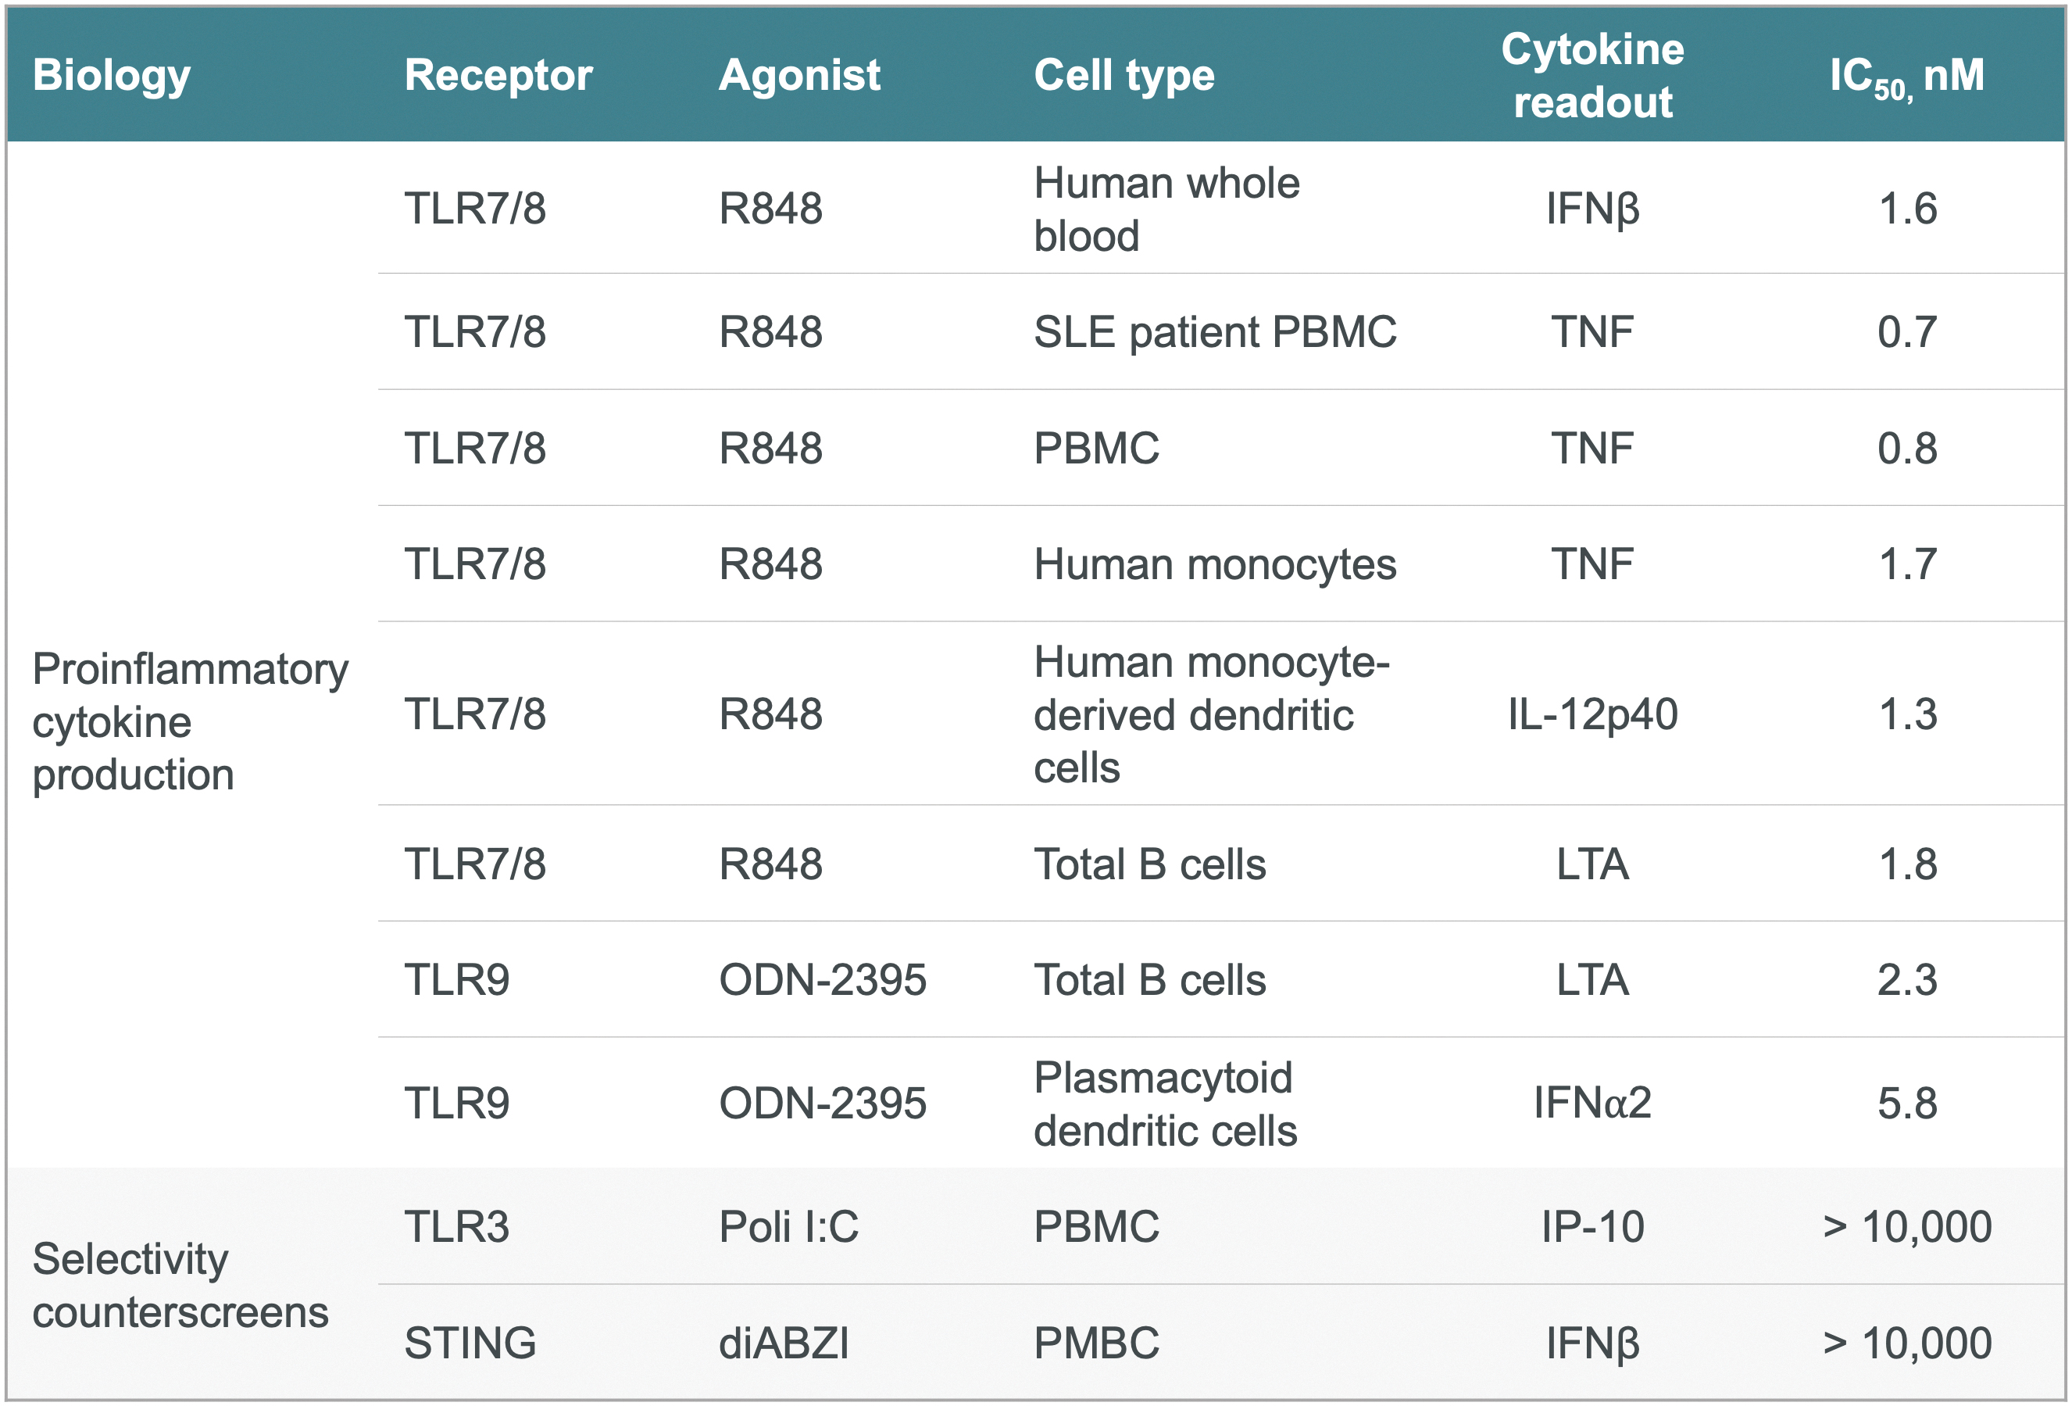Click the STING receptor cell
Viewport: 2072px width, 1406px height.
(470, 1343)
